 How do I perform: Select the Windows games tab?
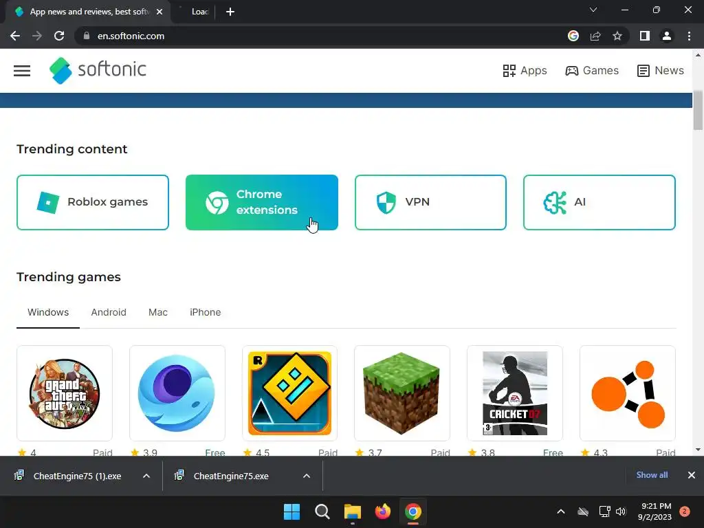click(x=48, y=313)
